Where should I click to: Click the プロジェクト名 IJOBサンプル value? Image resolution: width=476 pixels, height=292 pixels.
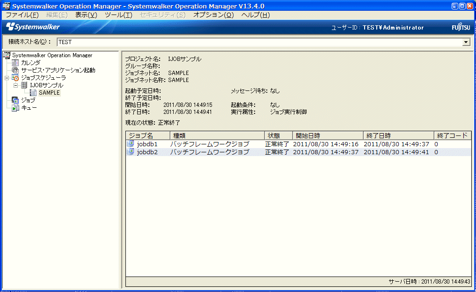coord(184,59)
